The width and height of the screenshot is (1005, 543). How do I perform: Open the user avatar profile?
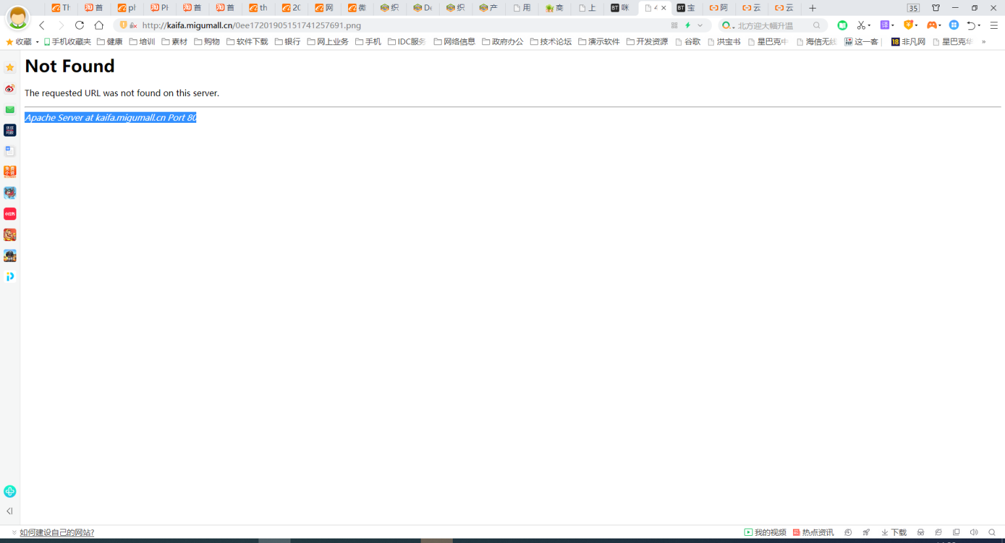(x=18, y=18)
